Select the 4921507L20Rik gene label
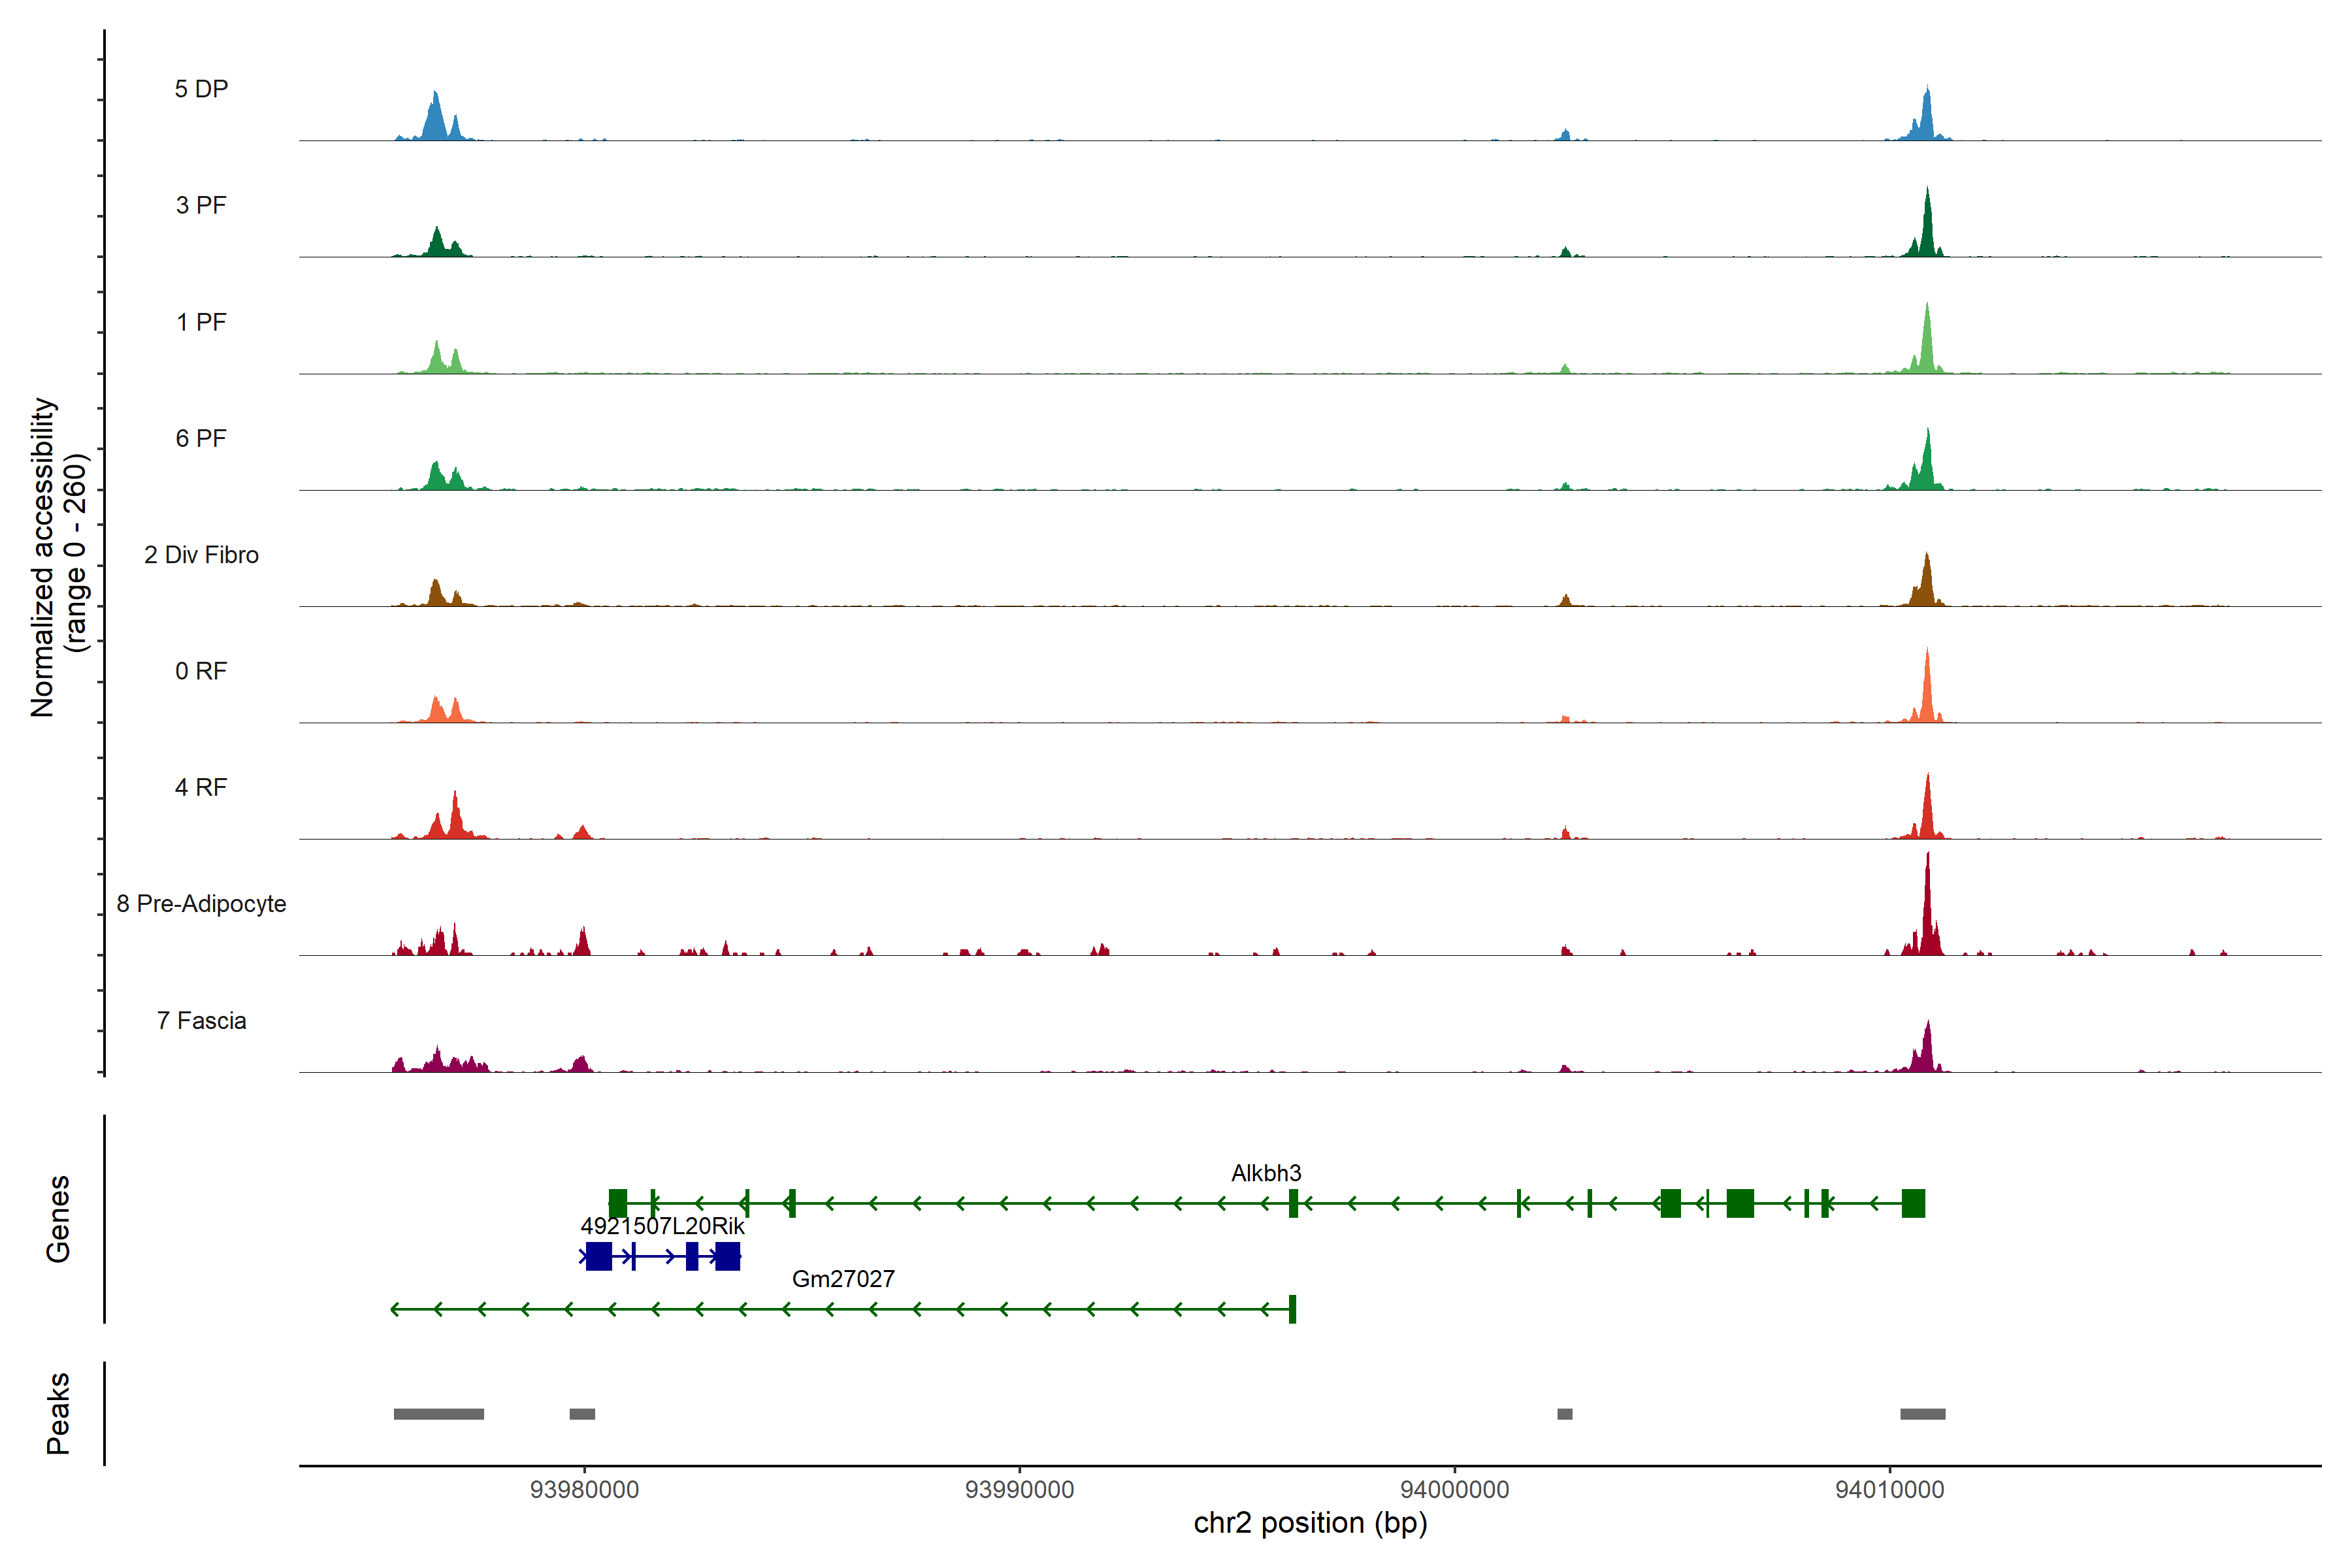Image resolution: width=2352 pixels, height=1568 pixels. tap(662, 1225)
